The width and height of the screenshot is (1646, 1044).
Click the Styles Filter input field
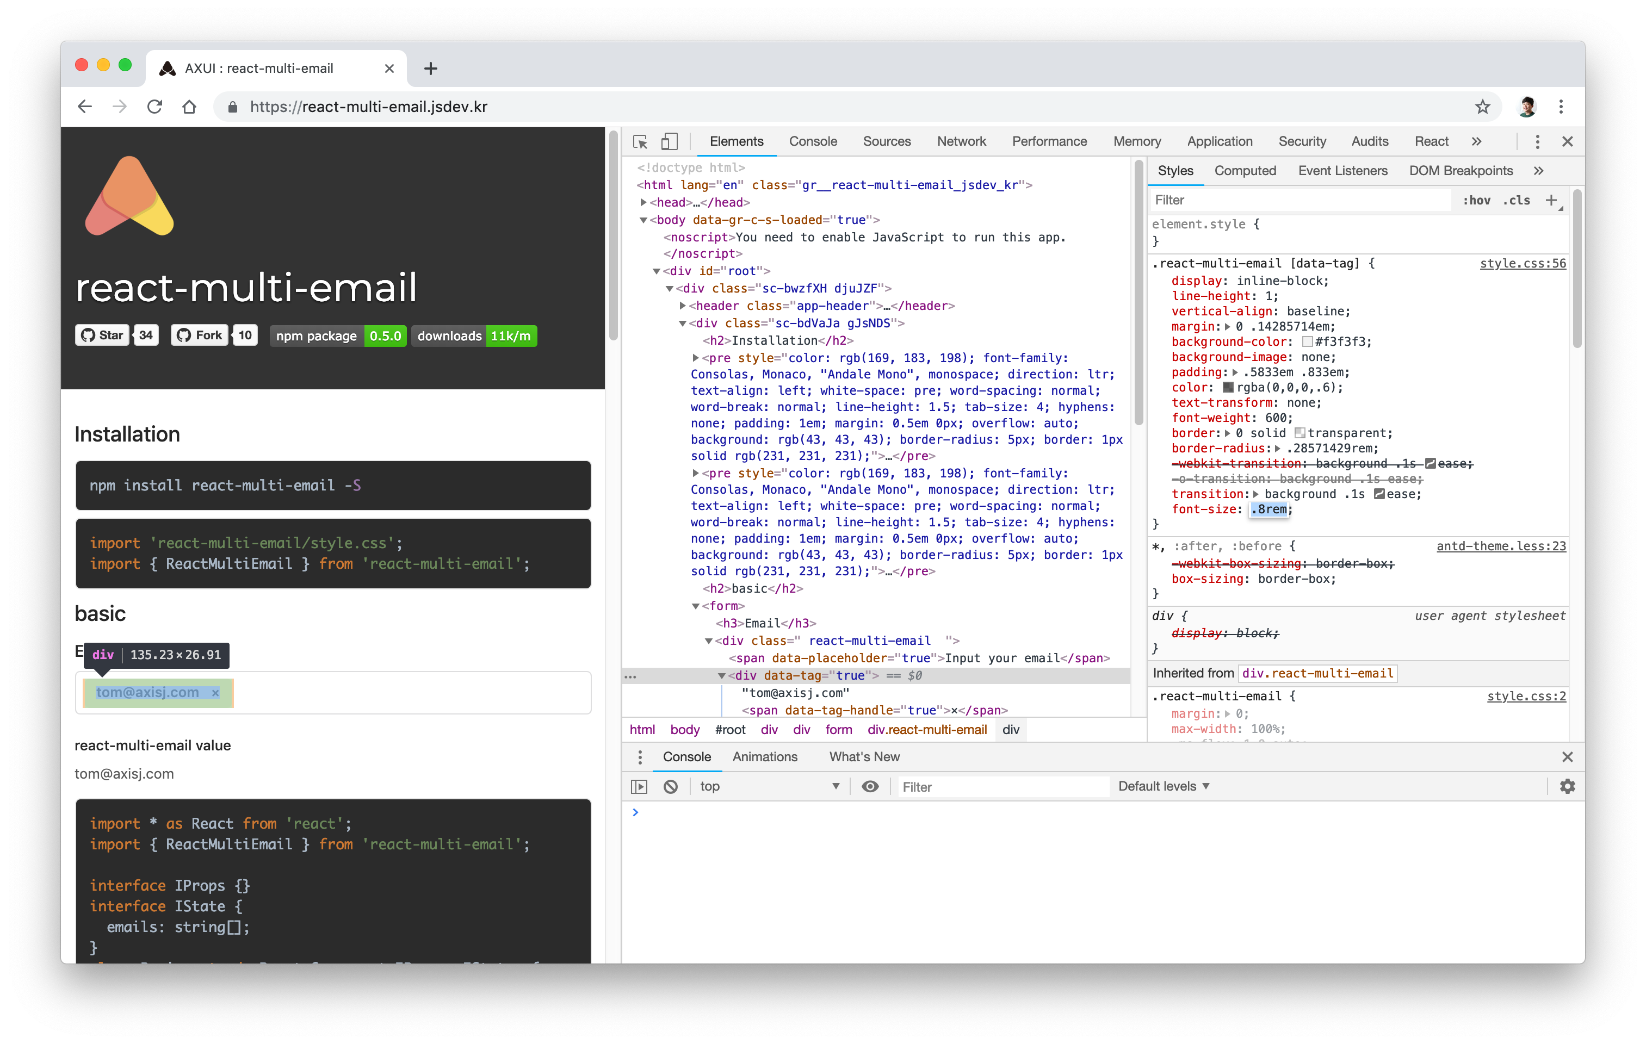tap(1299, 200)
